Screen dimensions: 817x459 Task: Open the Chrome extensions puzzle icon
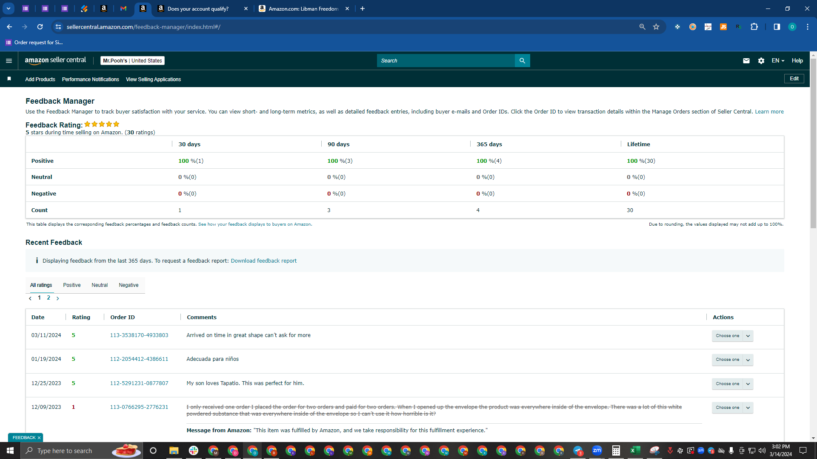[x=754, y=27]
